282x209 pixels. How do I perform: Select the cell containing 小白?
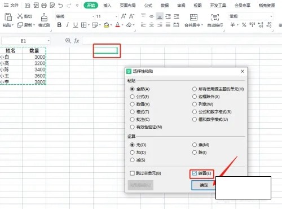(x=11, y=57)
